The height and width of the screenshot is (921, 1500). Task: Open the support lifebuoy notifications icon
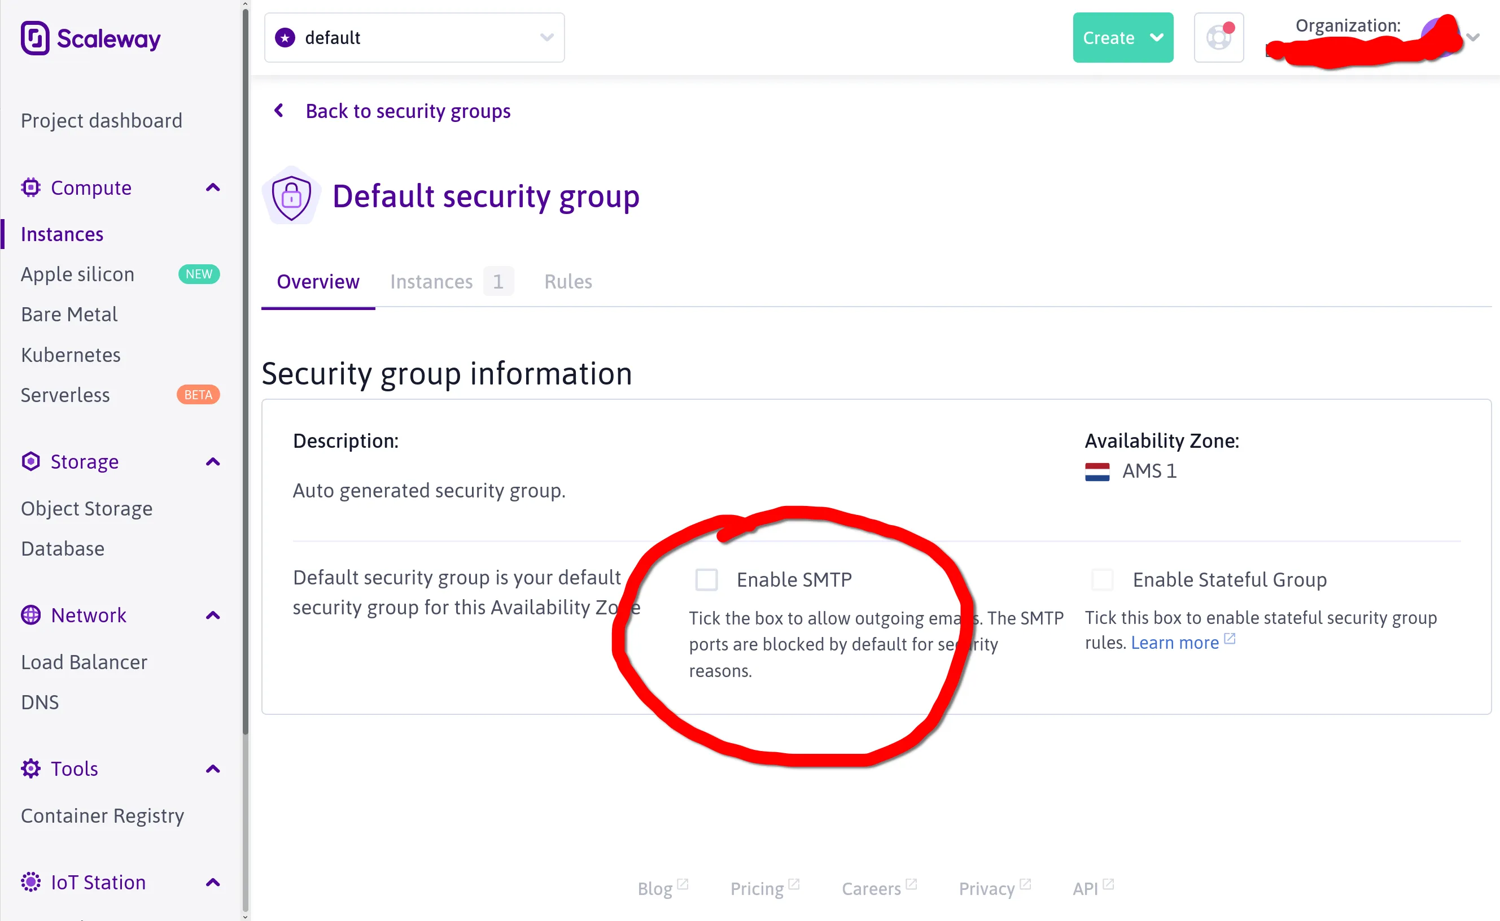(x=1218, y=38)
